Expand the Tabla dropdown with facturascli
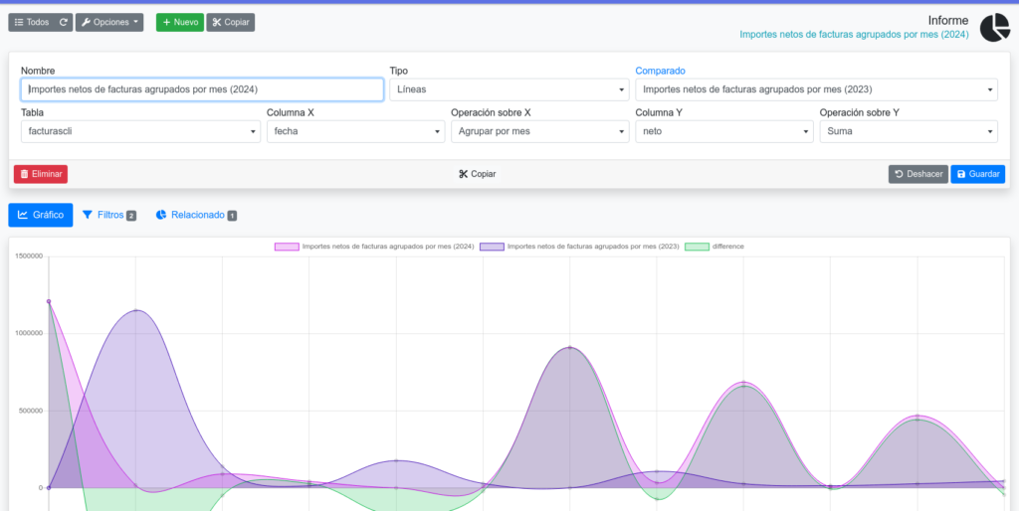 click(139, 131)
